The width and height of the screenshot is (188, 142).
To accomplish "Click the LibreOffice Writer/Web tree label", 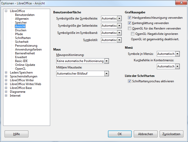I will coord(25,84).
